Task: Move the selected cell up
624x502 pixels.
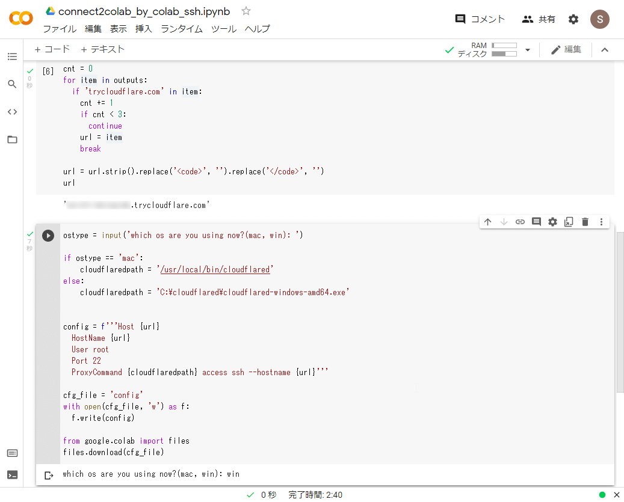Action: (x=487, y=221)
